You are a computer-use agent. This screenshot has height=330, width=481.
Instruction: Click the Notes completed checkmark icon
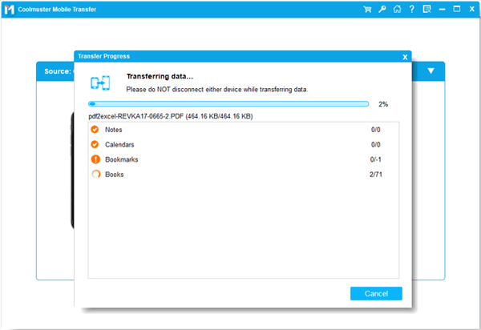pyautogui.click(x=95, y=129)
